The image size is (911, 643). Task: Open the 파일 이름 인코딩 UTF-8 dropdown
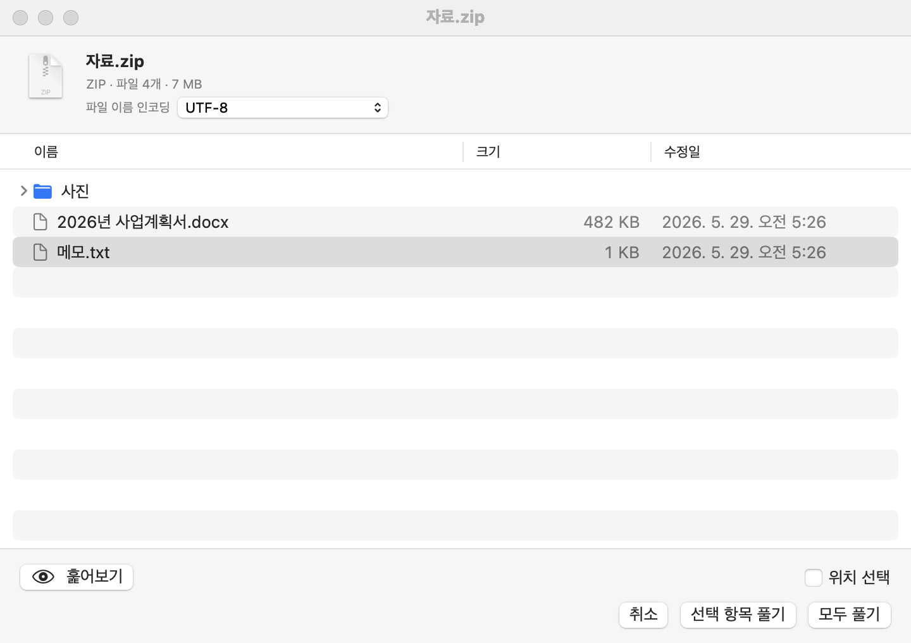[x=283, y=108]
